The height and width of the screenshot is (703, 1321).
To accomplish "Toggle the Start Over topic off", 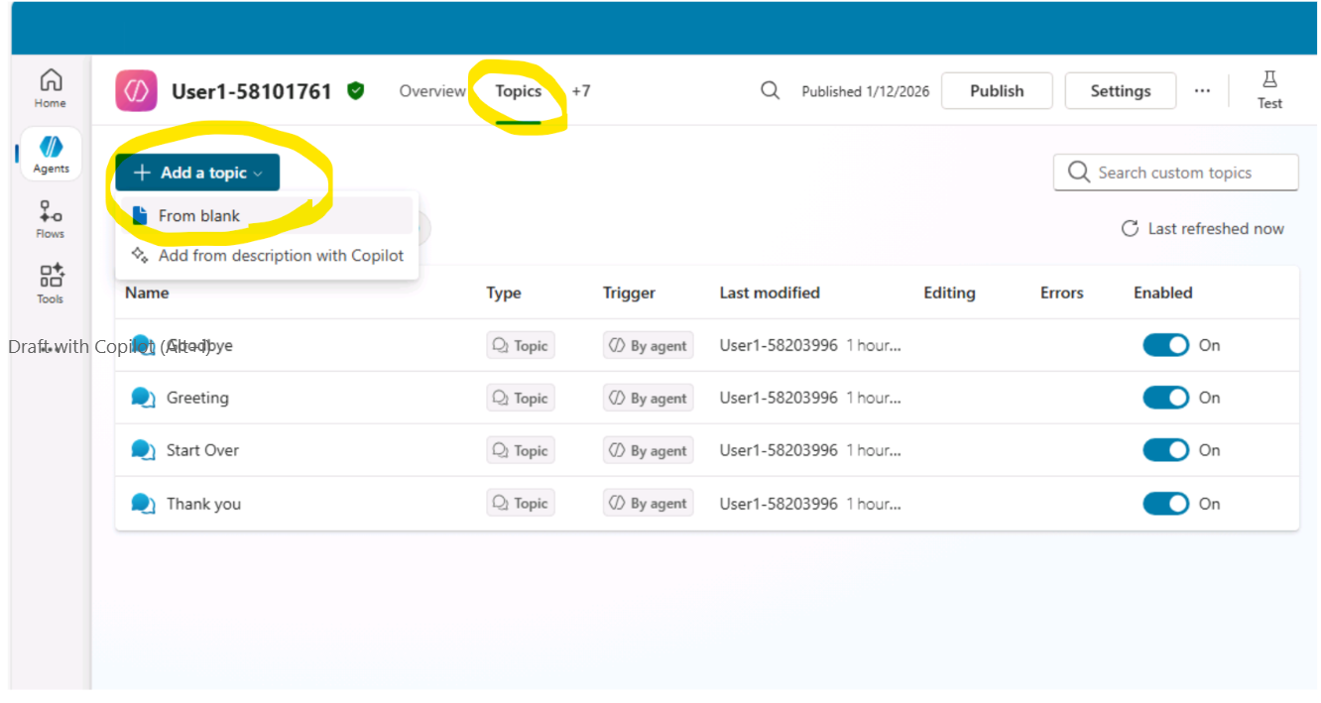I will 1165,450.
